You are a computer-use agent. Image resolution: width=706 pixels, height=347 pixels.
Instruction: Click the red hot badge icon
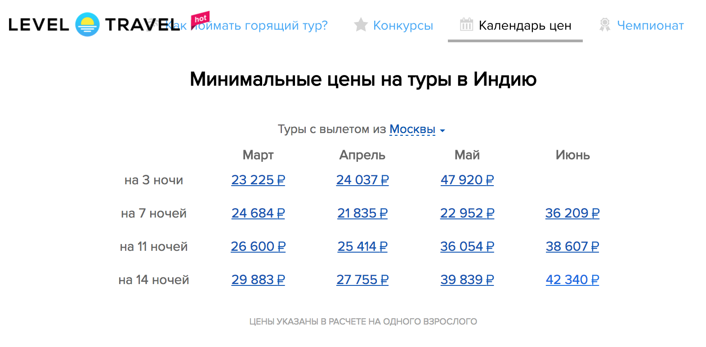tap(201, 19)
